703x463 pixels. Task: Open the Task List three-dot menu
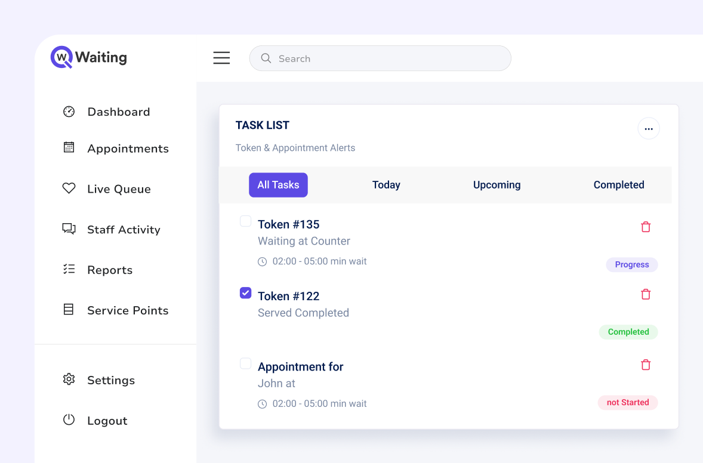[649, 128]
